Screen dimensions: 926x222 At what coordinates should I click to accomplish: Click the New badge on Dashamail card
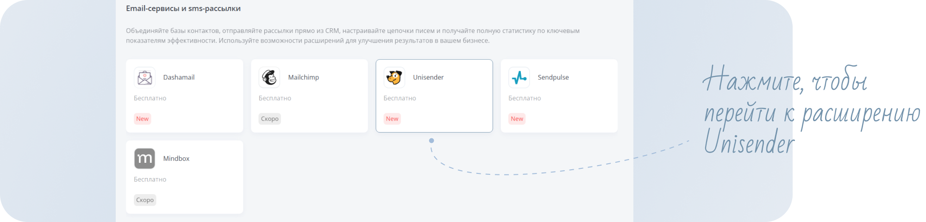pos(142,119)
